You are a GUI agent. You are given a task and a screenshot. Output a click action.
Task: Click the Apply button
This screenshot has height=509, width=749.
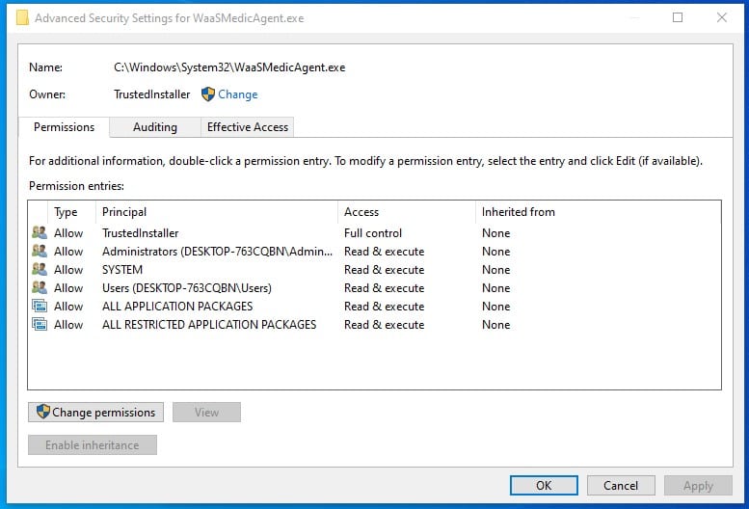coord(698,485)
